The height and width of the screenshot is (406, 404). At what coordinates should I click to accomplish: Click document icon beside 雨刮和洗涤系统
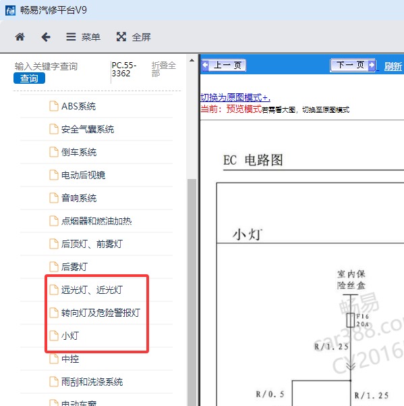point(54,382)
